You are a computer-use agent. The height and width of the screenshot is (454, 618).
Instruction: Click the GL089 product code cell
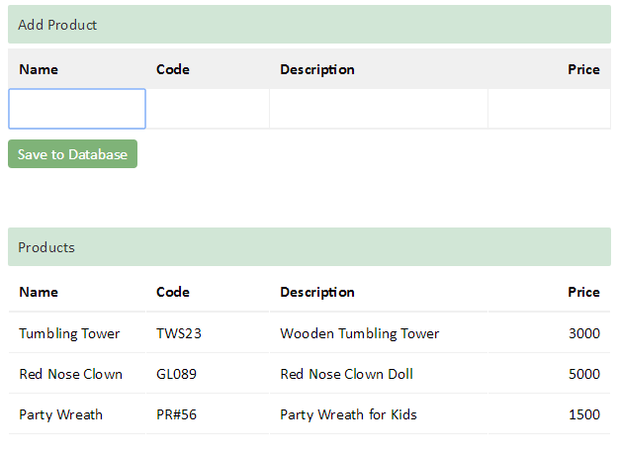(x=208, y=374)
